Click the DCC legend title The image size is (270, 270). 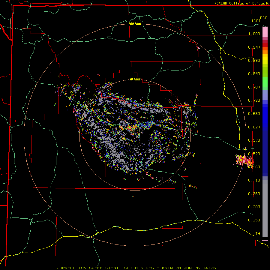pos(263,18)
